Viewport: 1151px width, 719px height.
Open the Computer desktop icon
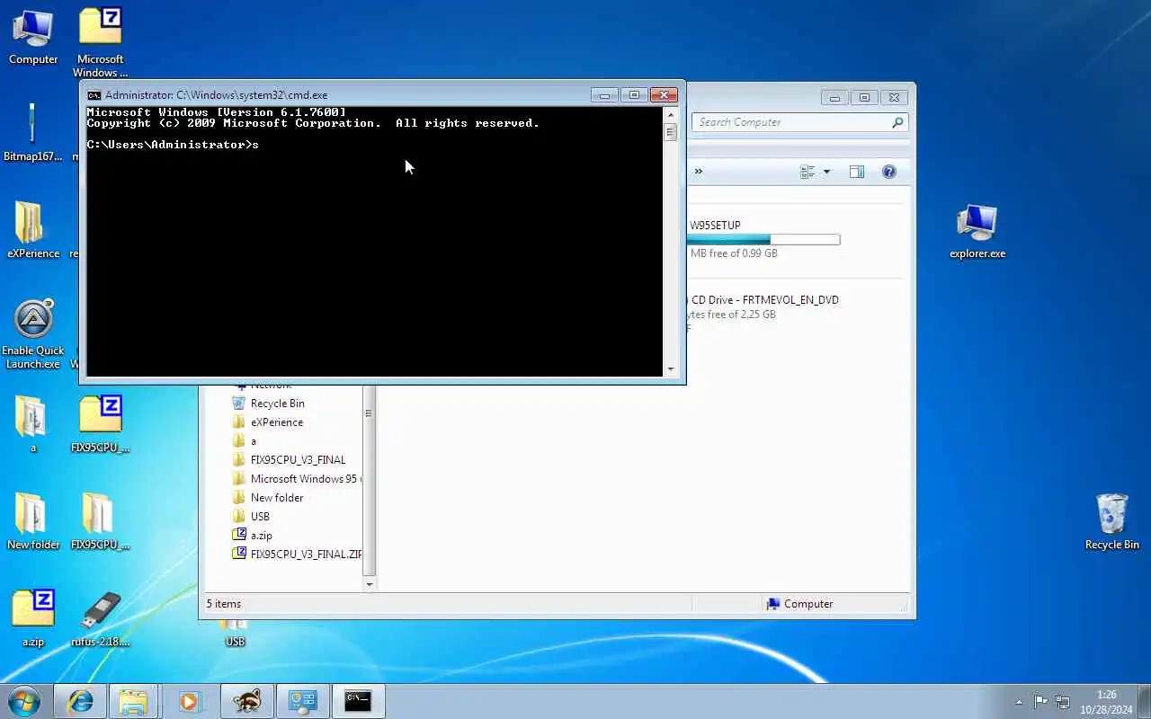(x=33, y=37)
